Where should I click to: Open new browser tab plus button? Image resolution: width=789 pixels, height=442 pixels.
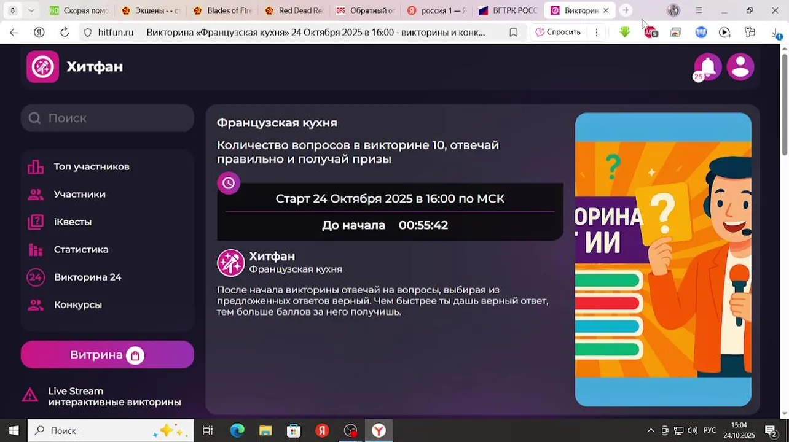(x=626, y=10)
